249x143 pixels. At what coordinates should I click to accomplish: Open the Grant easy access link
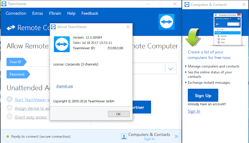31,117
